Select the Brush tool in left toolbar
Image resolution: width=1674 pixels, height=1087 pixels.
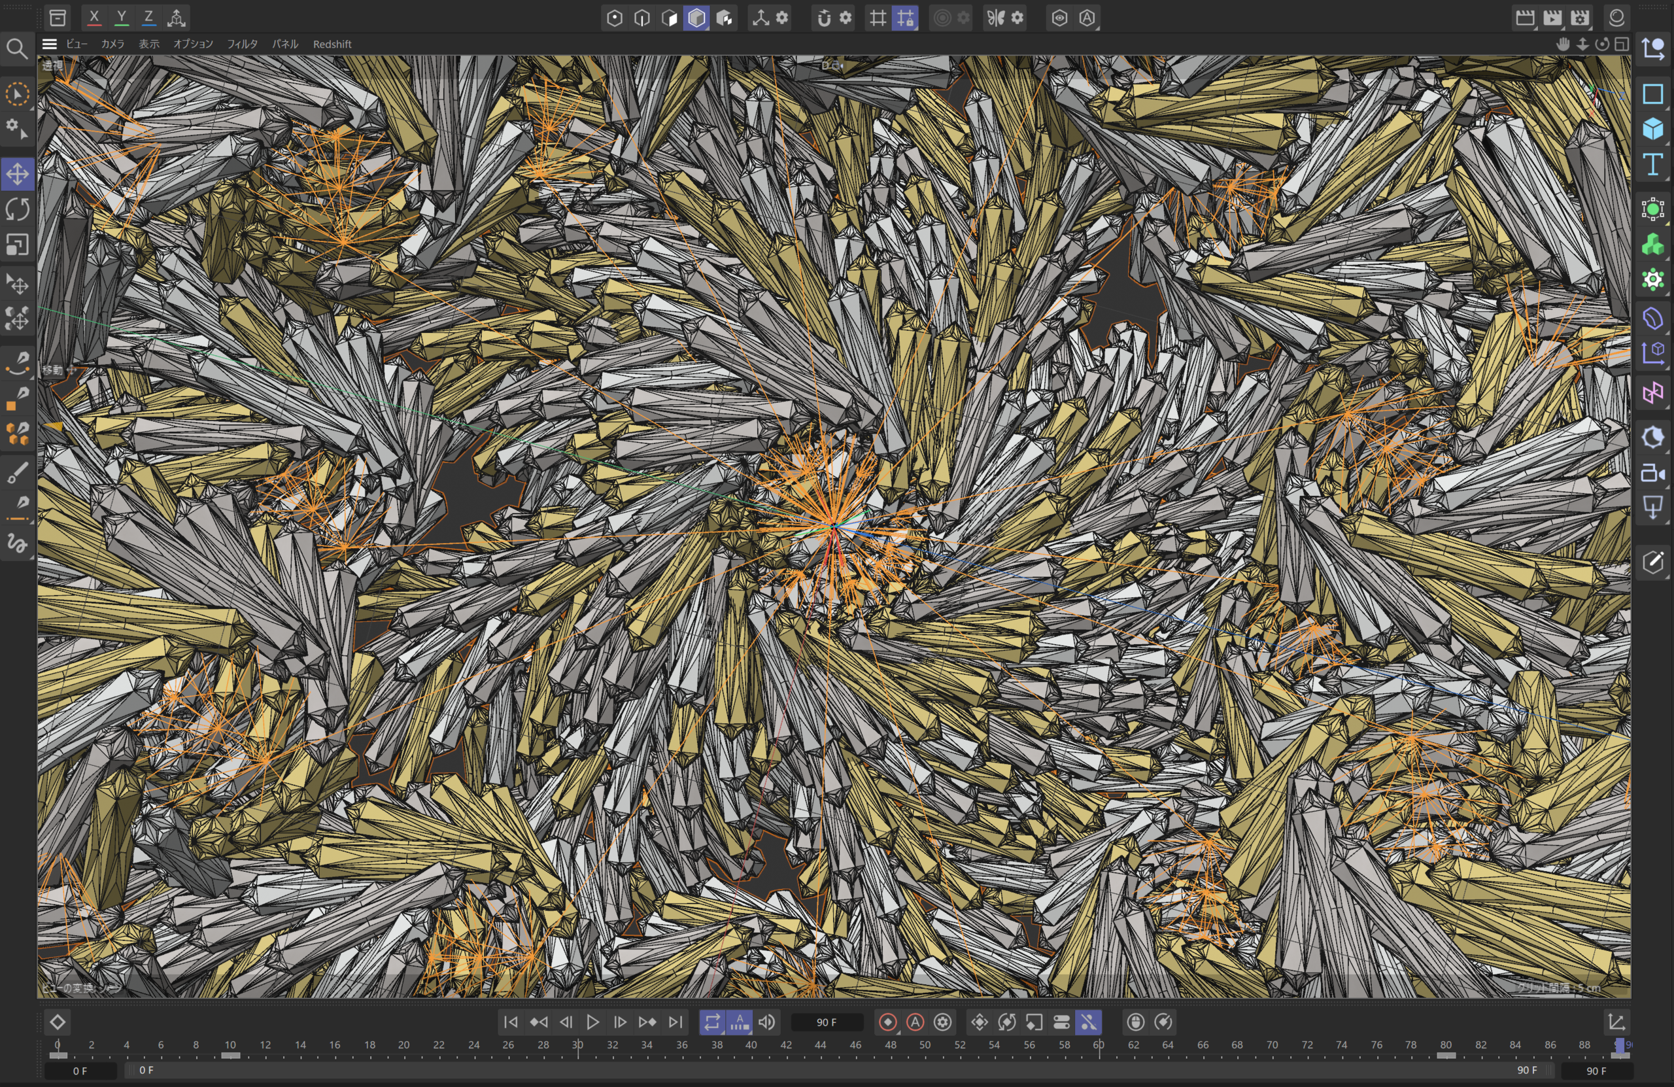18,474
